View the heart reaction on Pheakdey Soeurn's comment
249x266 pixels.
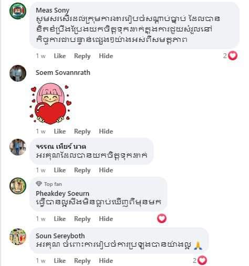[162, 218]
